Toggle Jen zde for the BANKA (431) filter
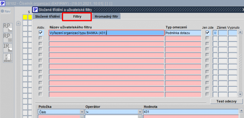This screenshot has width=244, height=118. (x=207, y=33)
